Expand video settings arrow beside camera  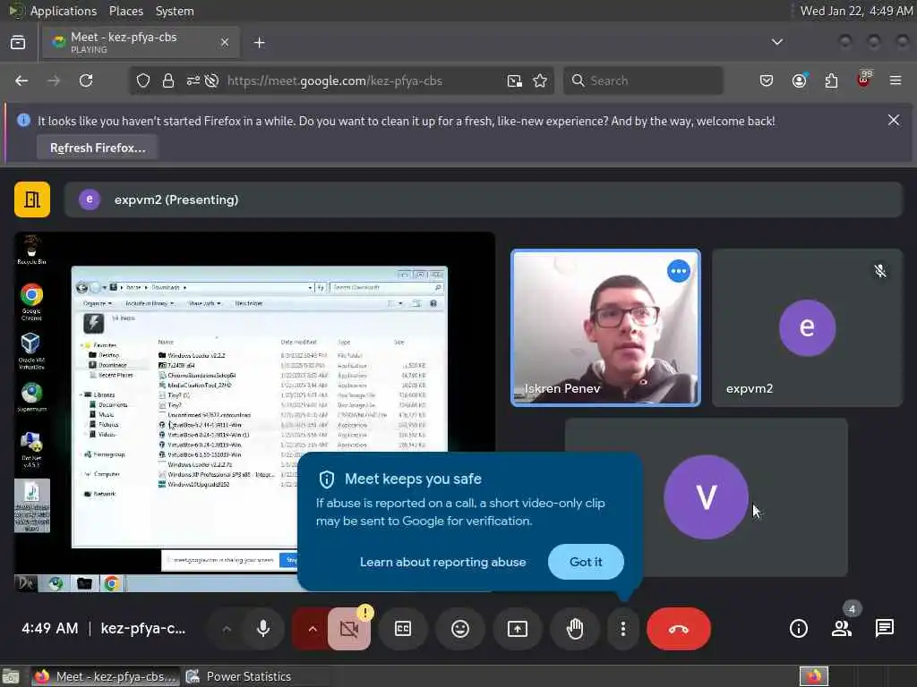[312, 629]
